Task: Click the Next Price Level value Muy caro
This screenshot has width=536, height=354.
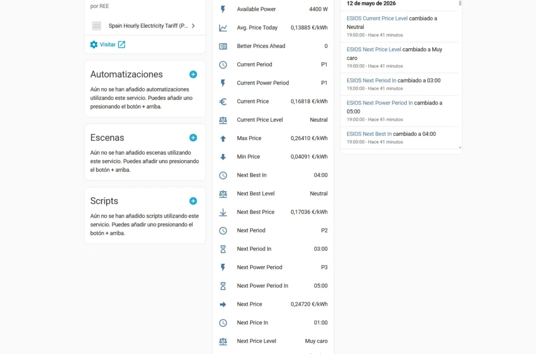Action: point(316,341)
